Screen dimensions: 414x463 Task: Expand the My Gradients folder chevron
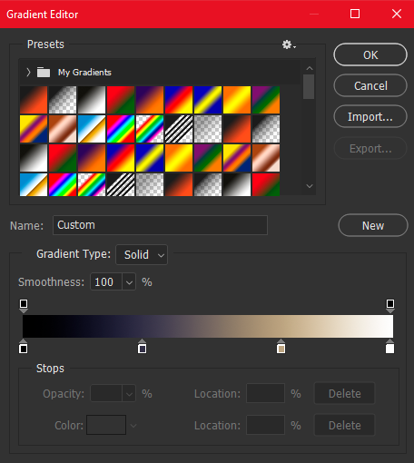[28, 73]
